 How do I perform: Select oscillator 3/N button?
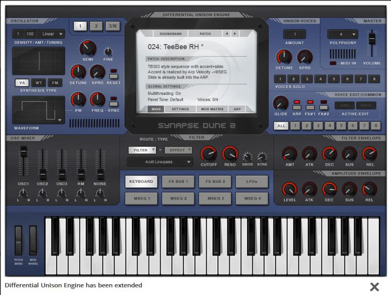(x=113, y=26)
